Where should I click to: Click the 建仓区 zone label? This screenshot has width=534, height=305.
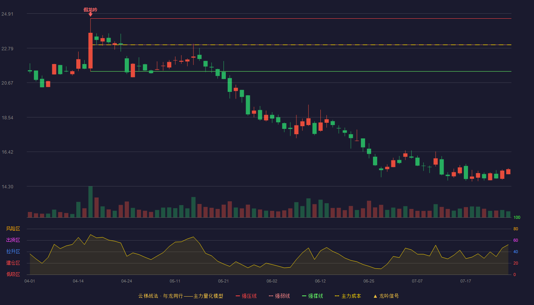(x=13, y=263)
